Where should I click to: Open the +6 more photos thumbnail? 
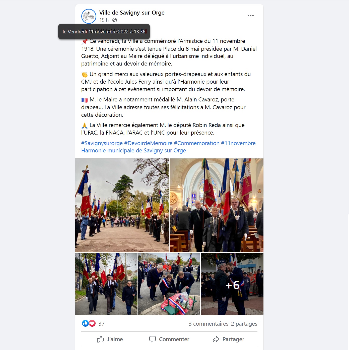coord(232,284)
